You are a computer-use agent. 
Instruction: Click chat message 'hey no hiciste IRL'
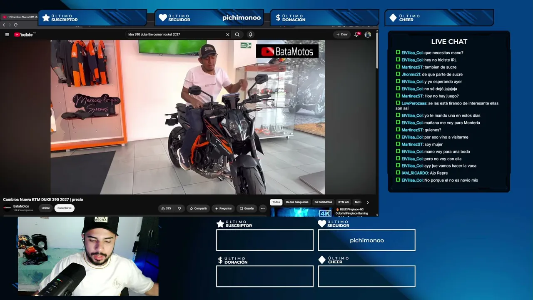click(x=441, y=60)
